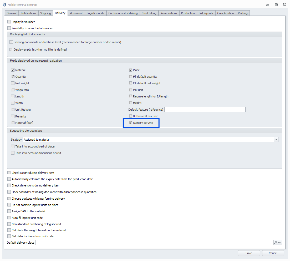Open the Logistics units tab
This screenshot has height=261, width=290.
pos(95,13)
